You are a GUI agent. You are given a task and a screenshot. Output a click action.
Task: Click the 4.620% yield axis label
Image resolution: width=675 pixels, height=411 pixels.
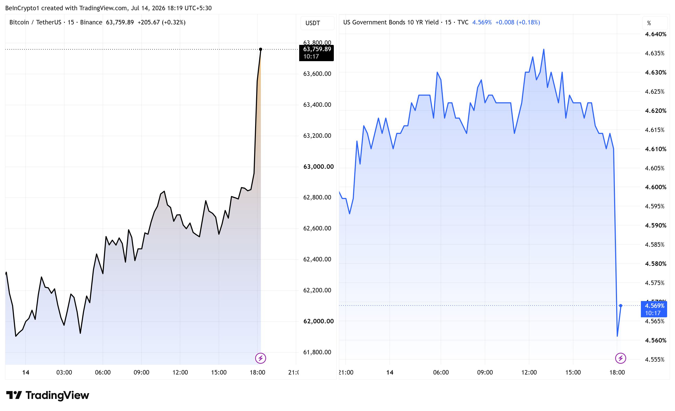pyautogui.click(x=656, y=111)
